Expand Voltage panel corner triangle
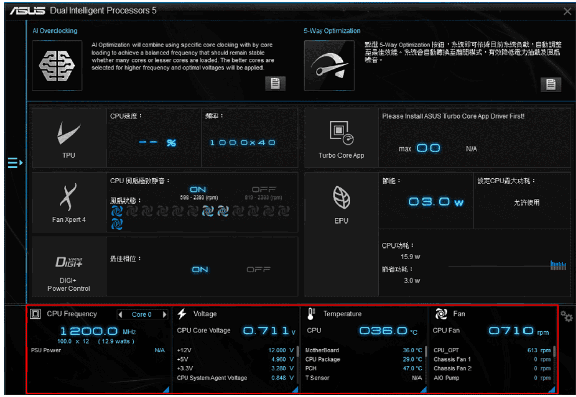This screenshot has width=576, height=397. pyautogui.click(x=295, y=389)
